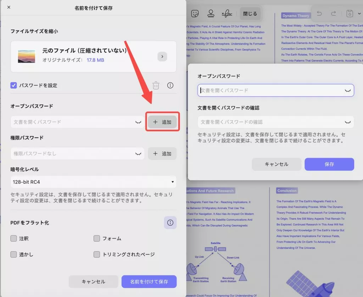Viewport: 363px width, 297px height.
Task: Click the Up Link diagram label
Action: click(199, 257)
